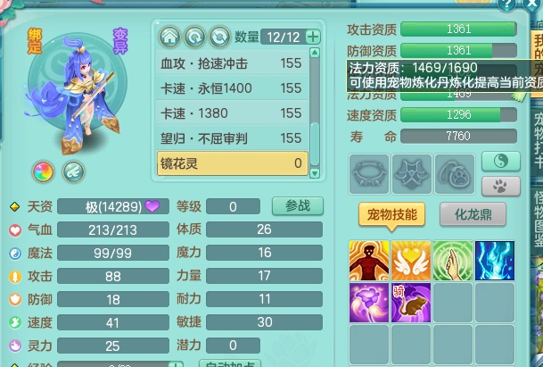
Task: Select pet 卡速·永恒1400 in list
Action: tap(232, 88)
